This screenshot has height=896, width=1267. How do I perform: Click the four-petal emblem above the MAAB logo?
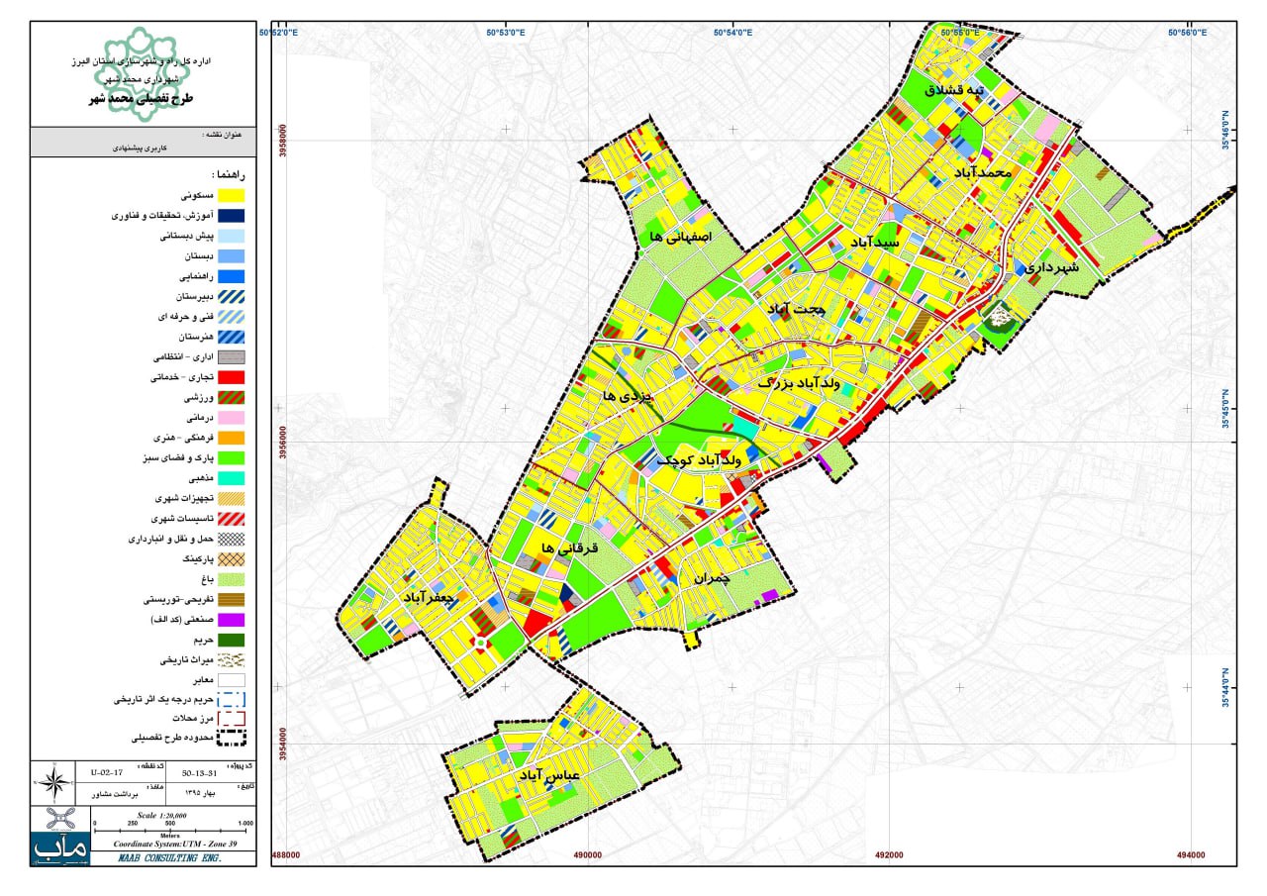point(61,820)
